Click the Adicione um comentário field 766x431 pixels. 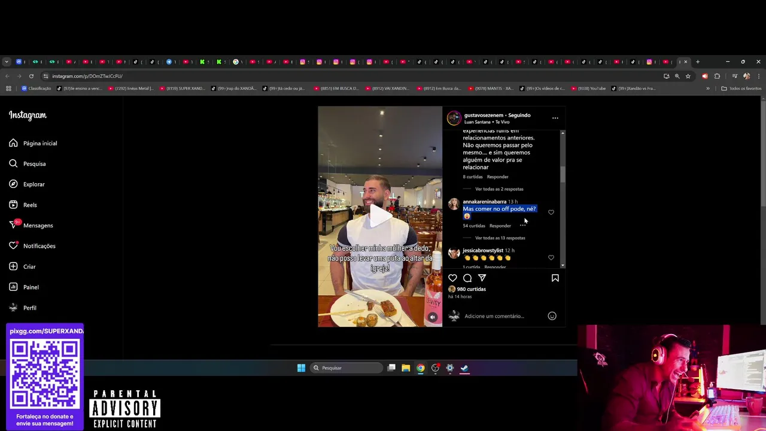494,316
